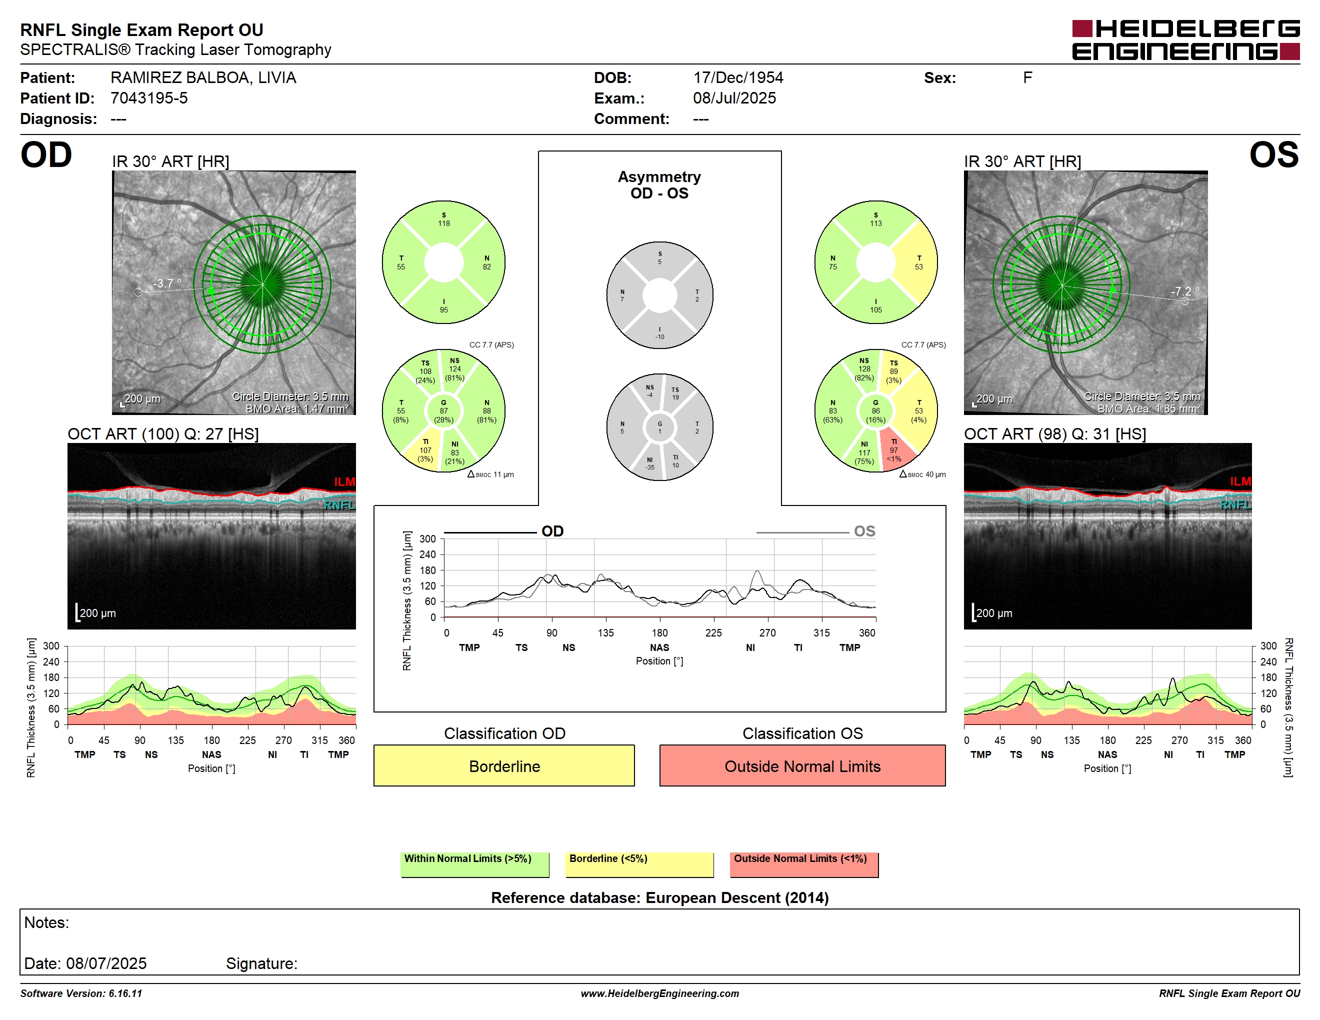The height and width of the screenshot is (1020, 1320).
Task: Click the asymmetry quadrant chart inferior value -10
Action: pos(659,336)
